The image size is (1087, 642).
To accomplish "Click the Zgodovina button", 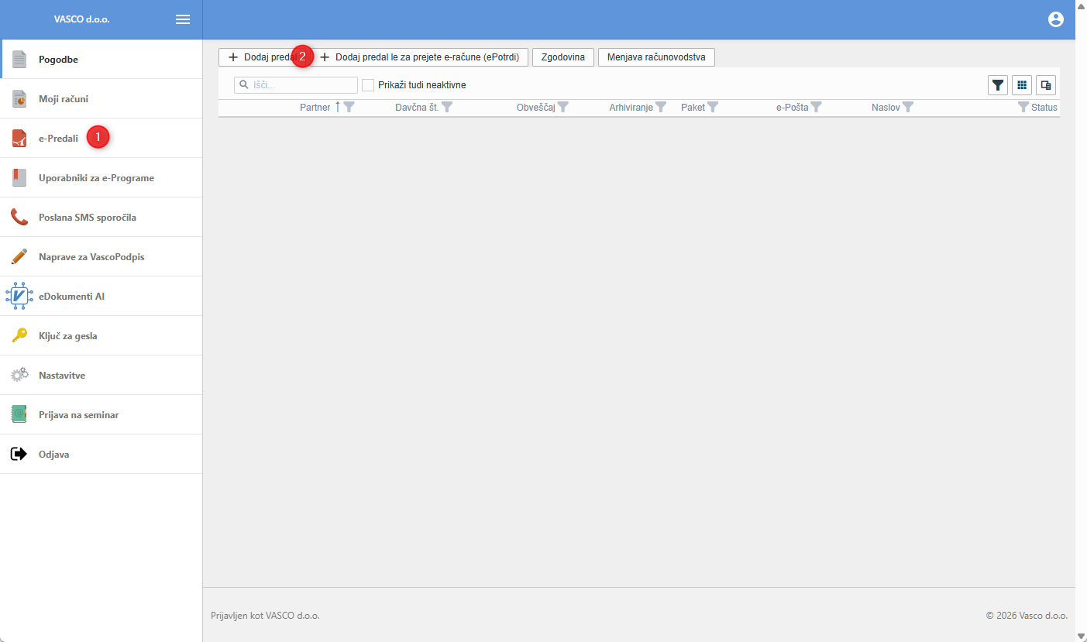I will click(x=563, y=57).
